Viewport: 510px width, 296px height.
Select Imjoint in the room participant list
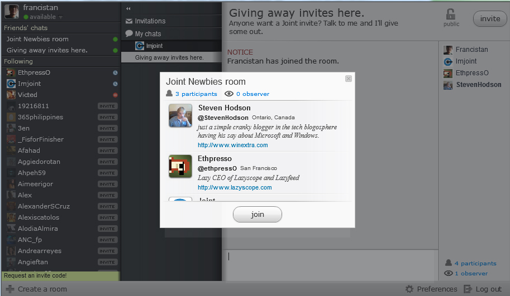coord(466,61)
